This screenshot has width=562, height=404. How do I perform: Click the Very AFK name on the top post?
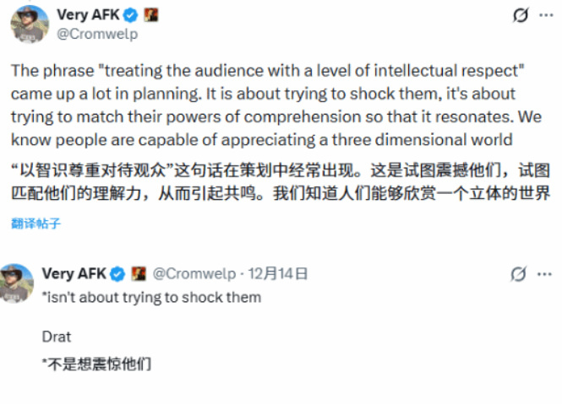88,15
